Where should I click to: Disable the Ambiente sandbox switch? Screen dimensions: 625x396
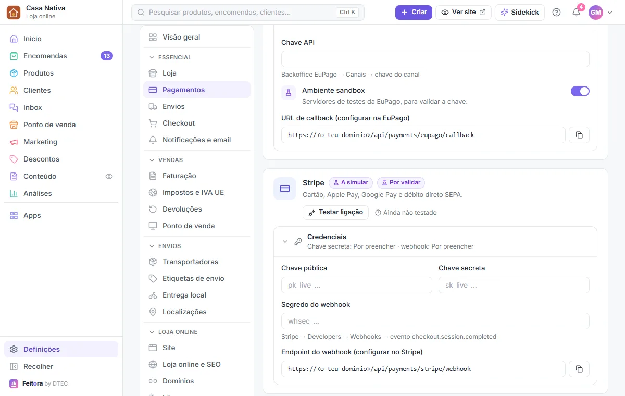pyautogui.click(x=580, y=91)
